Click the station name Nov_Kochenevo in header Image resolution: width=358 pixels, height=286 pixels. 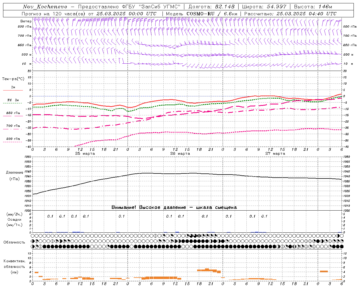pos(45,7)
